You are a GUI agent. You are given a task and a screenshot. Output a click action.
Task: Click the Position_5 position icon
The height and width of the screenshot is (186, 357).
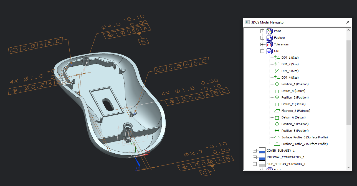click(x=277, y=130)
